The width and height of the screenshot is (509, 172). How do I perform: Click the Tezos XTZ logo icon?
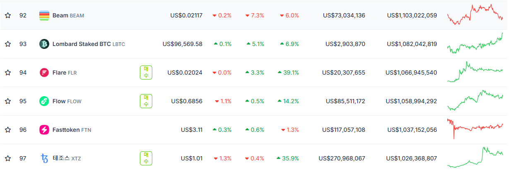pos(44,158)
